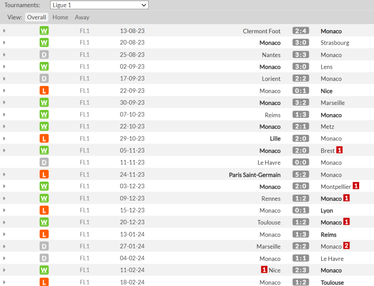Click the W icon for 20-12-23 match

pos(44,222)
